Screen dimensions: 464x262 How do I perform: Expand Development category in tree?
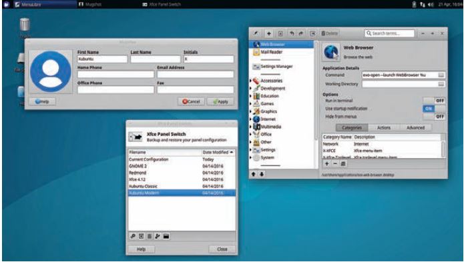[251, 88]
